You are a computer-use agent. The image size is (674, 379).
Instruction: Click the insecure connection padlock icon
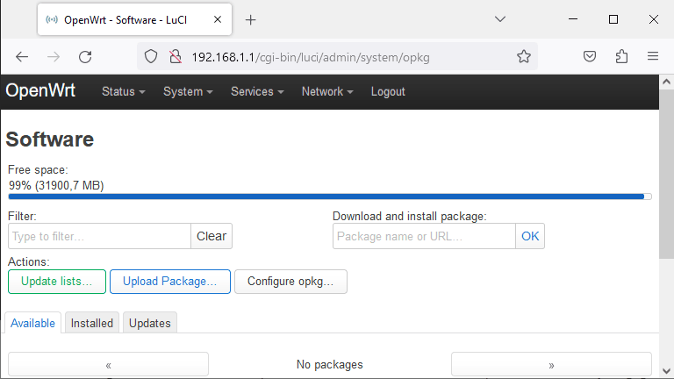click(x=176, y=56)
